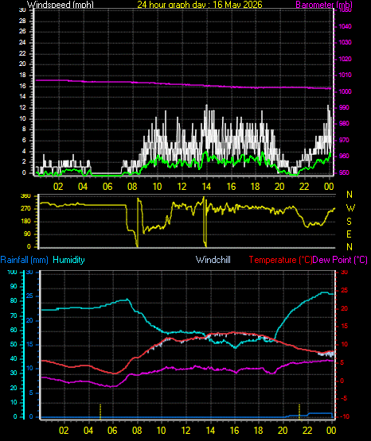This screenshot has height=441, width=371.
Task: Click the 22 hour label under windspeed graph
Action: pos(304,187)
